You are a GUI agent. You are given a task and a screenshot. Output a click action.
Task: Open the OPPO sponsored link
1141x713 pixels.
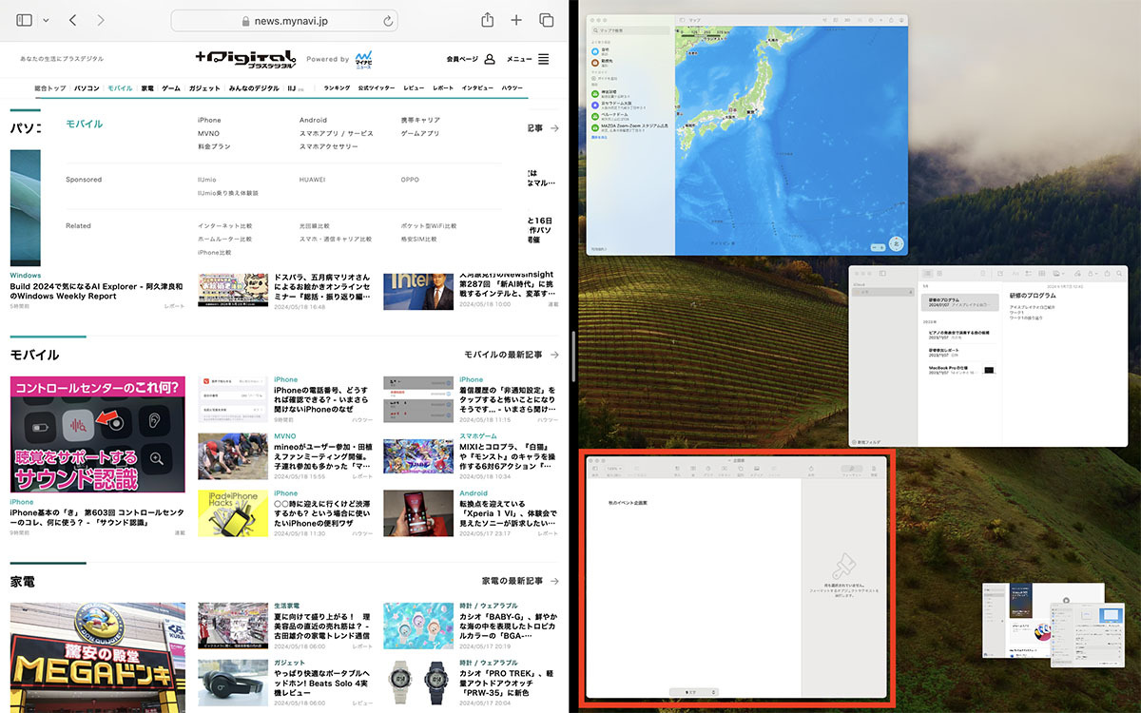(x=410, y=180)
